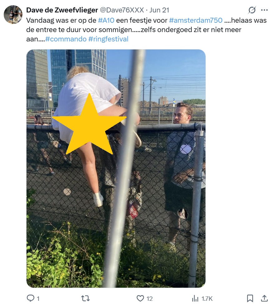Viewport: 275px width, 307px height.
Task: Open the three-dot more options menu
Action: tap(264, 10)
